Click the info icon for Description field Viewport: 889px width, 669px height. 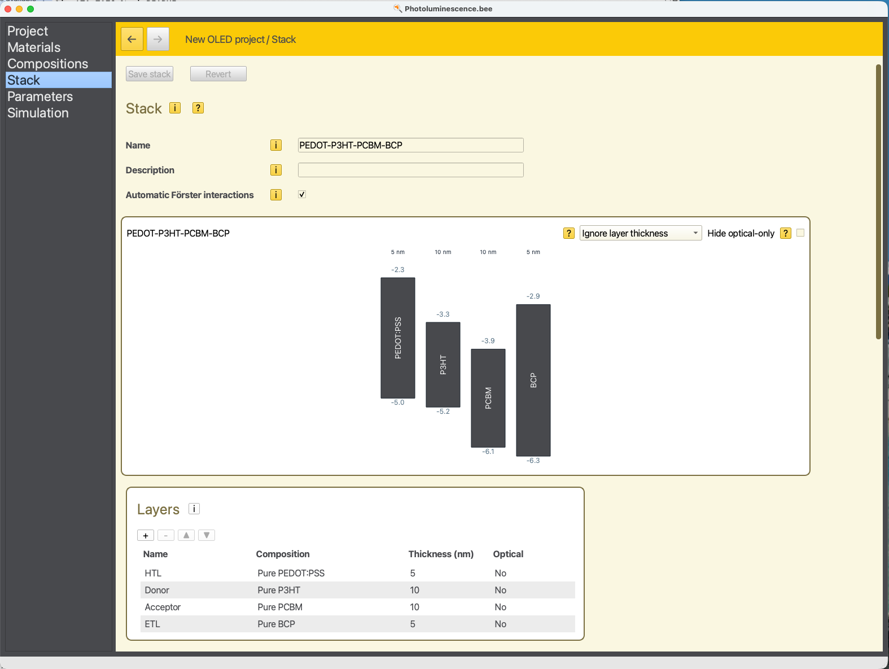point(275,170)
